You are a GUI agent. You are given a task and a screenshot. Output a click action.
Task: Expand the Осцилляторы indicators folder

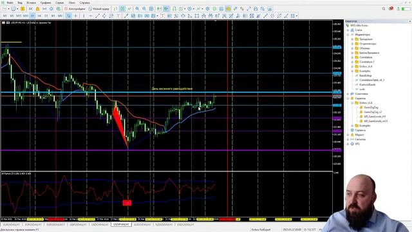pos(352,44)
